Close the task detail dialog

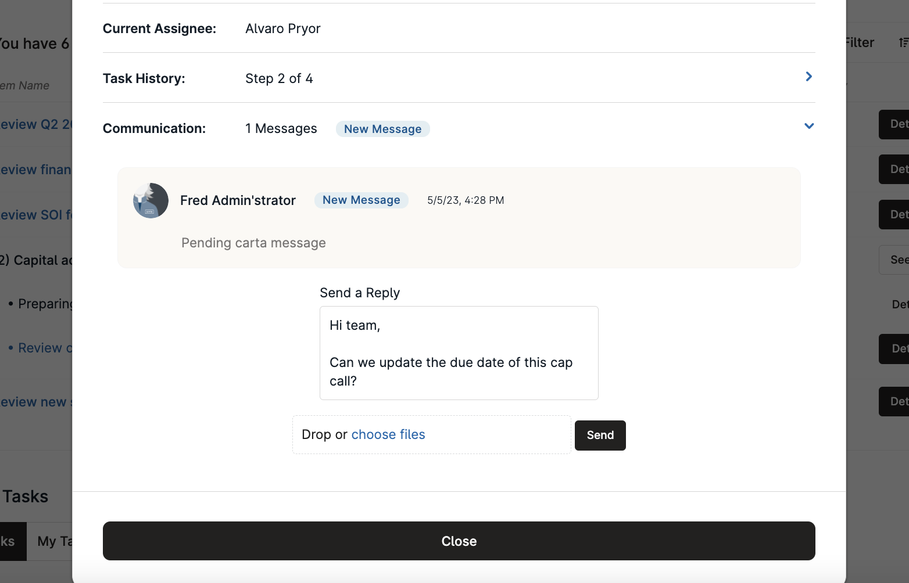pos(459,541)
